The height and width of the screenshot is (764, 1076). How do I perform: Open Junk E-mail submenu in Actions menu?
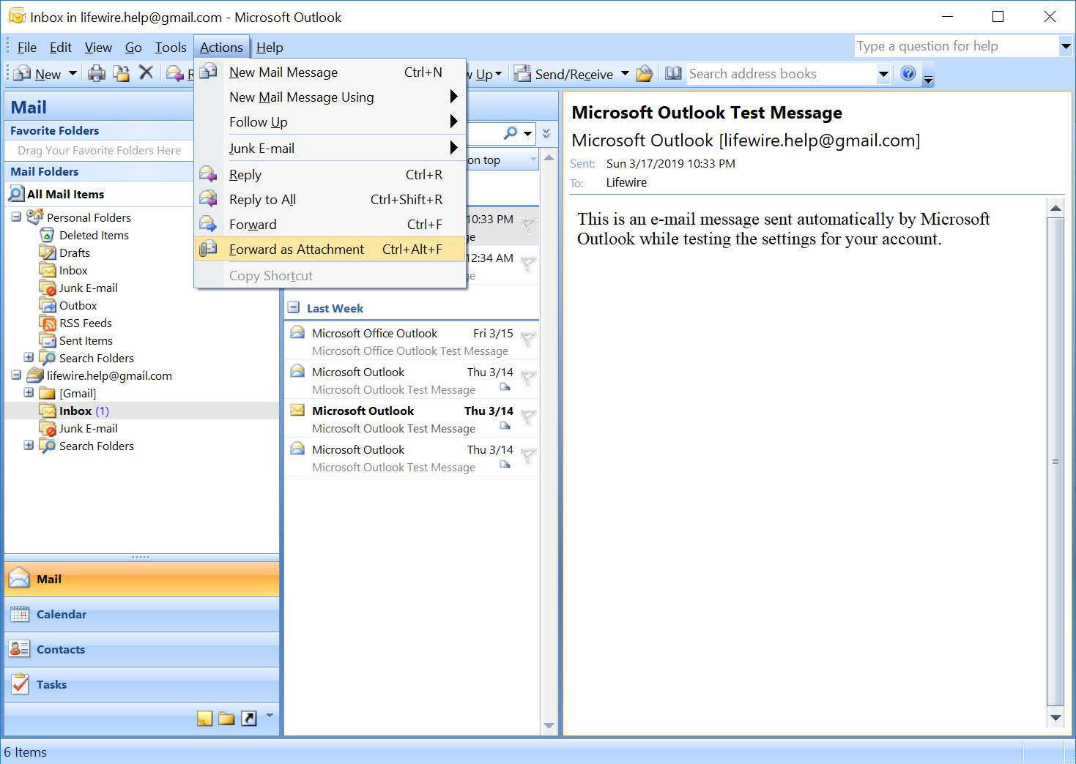pyautogui.click(x=330, y=149)
